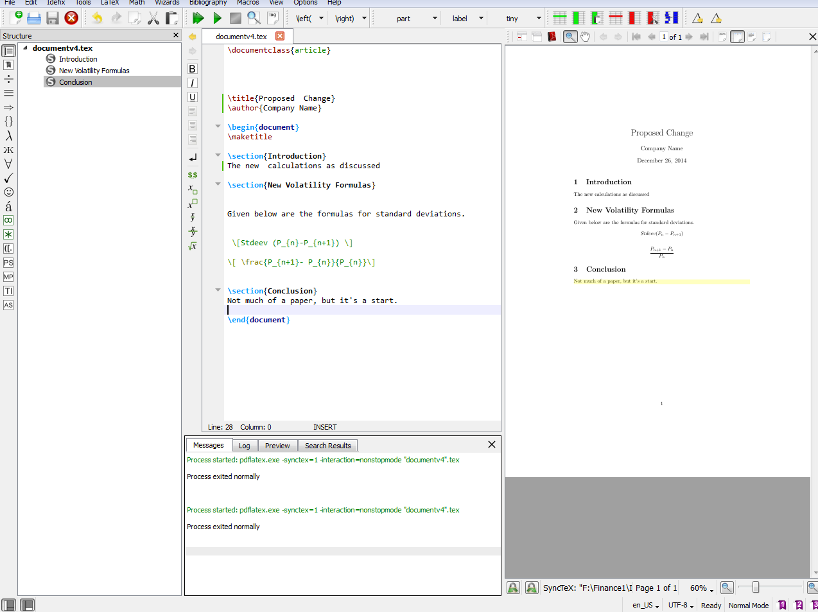Switch to the Search Results tab
Screen dimensions: 818x612
(x=328, y=446)
